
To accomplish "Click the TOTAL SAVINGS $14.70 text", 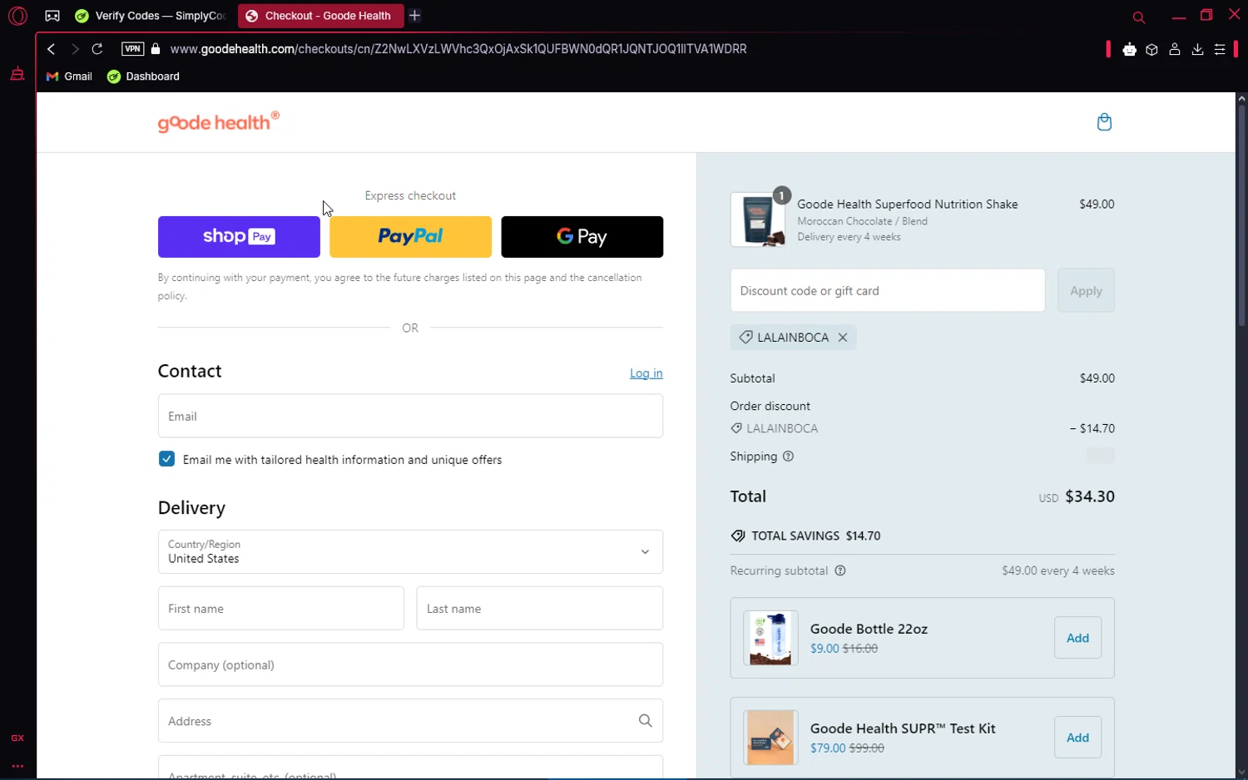I will pos(815,536).
